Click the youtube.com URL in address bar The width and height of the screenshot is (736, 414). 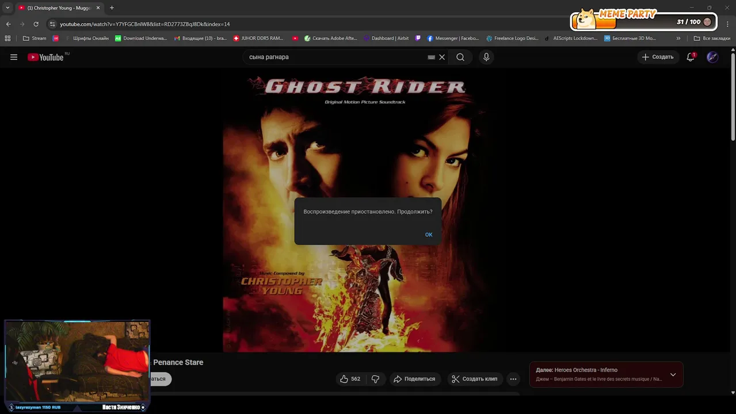[145, 24]
